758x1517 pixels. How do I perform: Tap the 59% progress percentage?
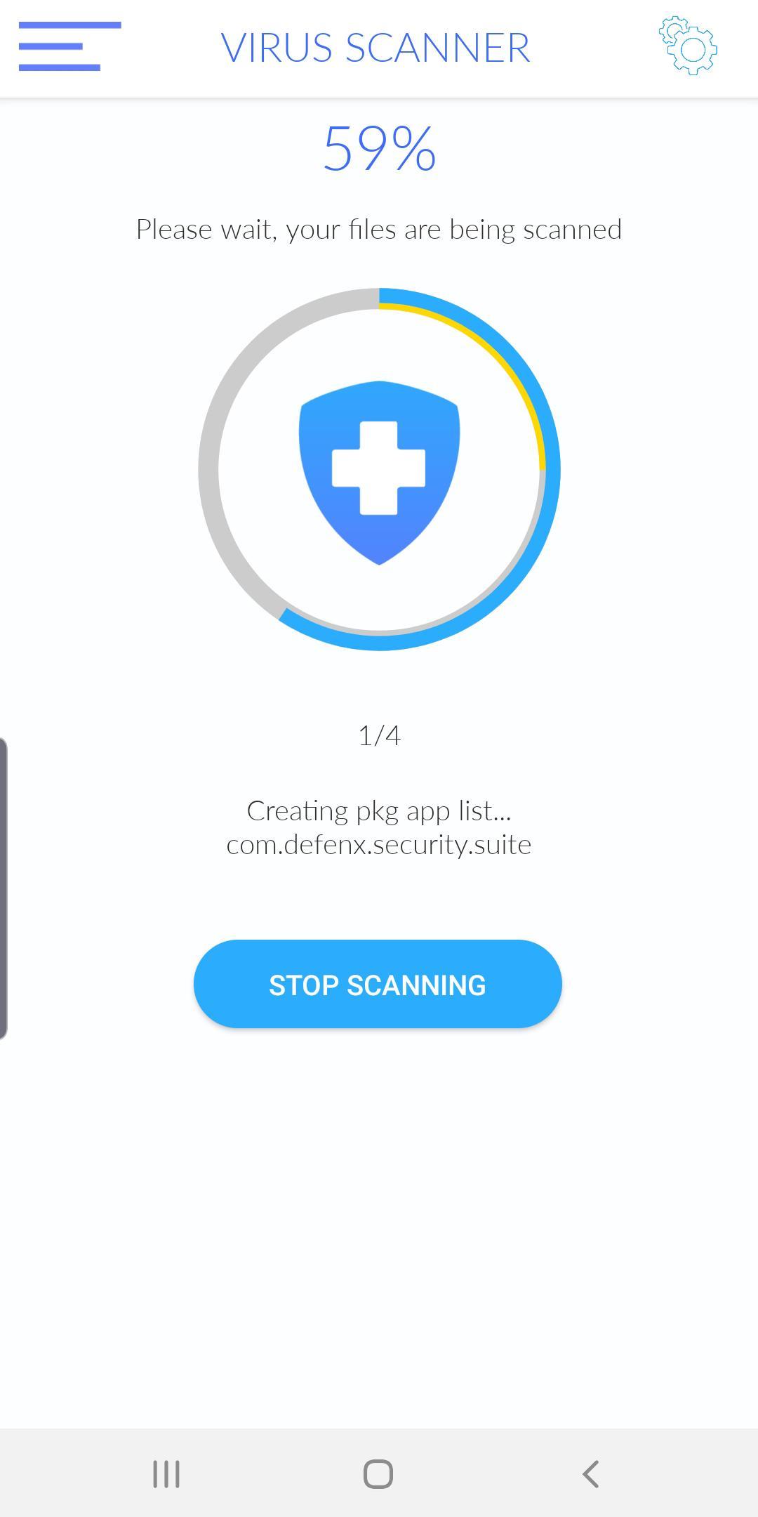click(379, 148)
